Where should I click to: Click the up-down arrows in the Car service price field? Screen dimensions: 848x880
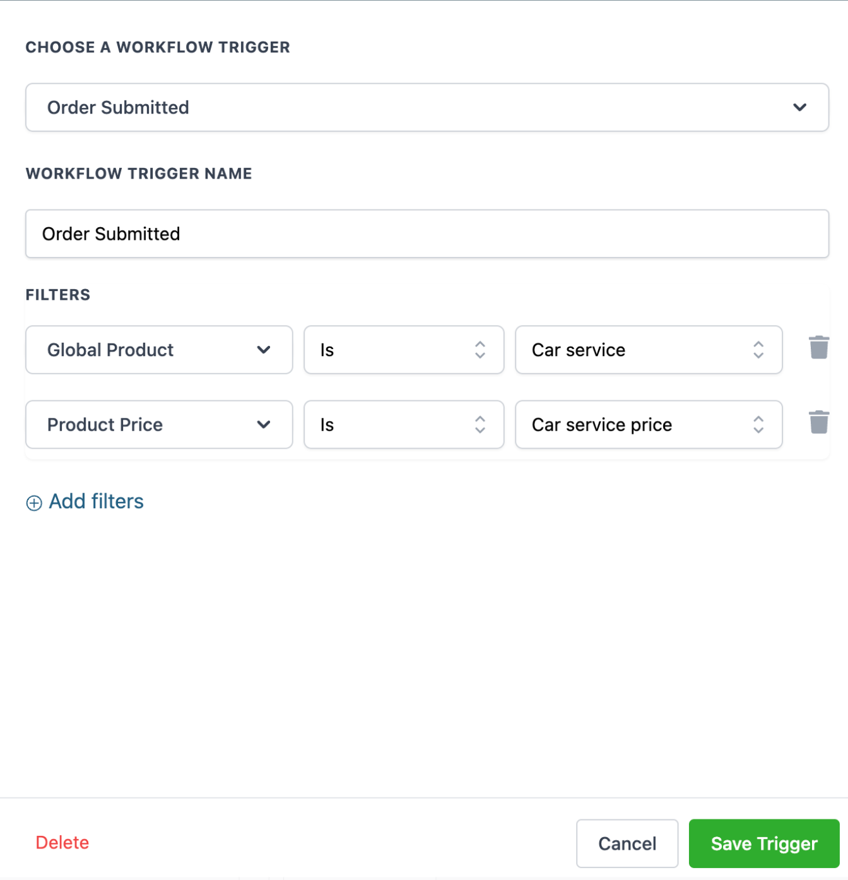(x=758, y=424)
